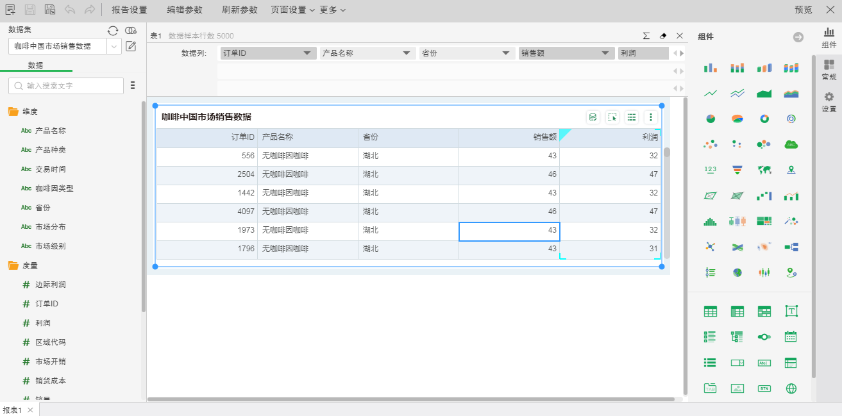
Task: Select the line chart component icon
Action: click(711, 93)
